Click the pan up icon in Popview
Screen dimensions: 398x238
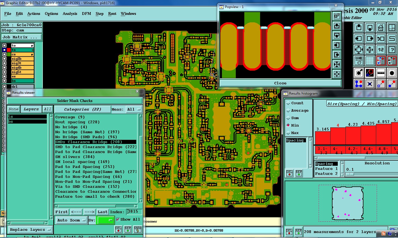[x=337, y=26]
